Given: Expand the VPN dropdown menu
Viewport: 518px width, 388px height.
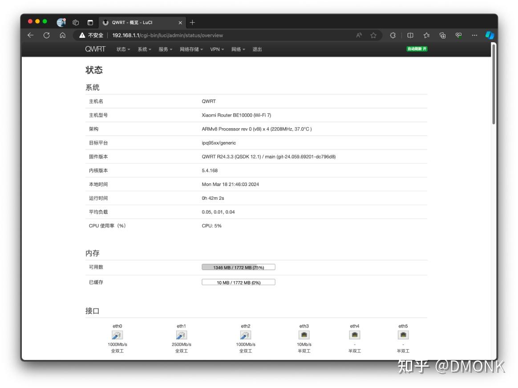Looking at the screenshot, I should click(x=216, y=49).
